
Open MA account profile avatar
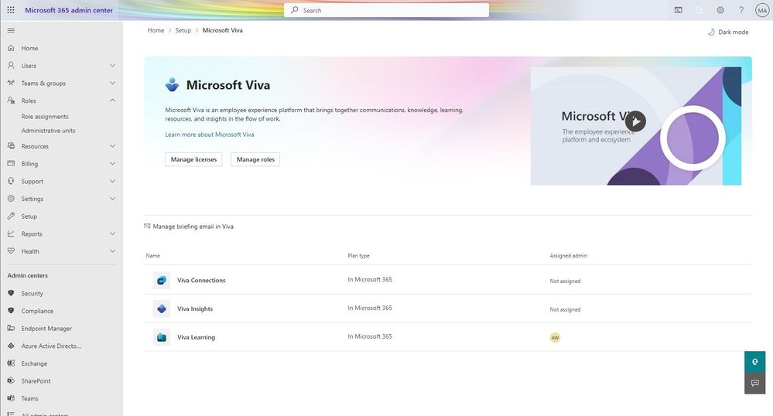click(762, 10)
